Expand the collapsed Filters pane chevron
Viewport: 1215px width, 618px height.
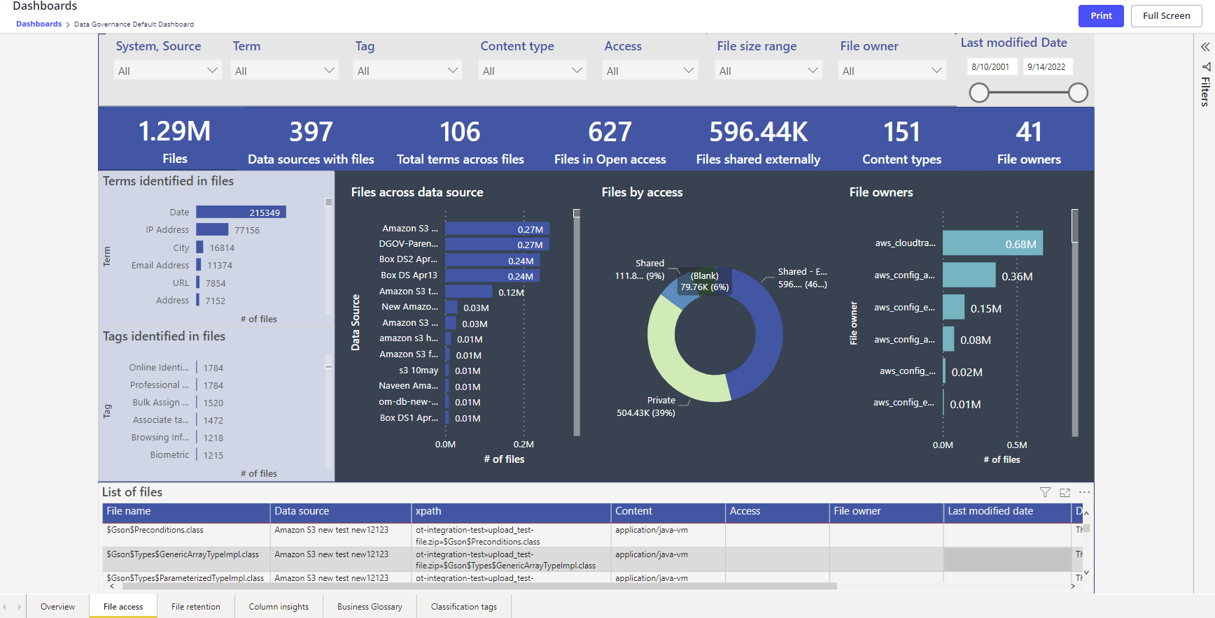point(1205,47)
